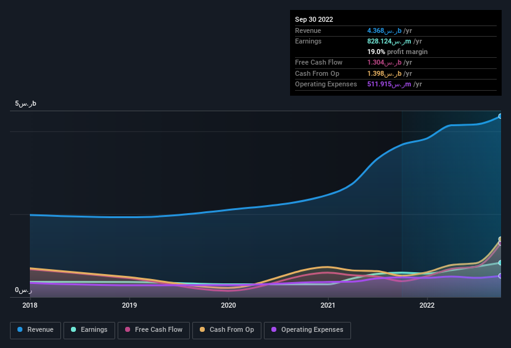Screen dimensions: 511x348
Task: Toggle the Cash From Op legend button
Action: pyautogui.click(x=227, y=330)
